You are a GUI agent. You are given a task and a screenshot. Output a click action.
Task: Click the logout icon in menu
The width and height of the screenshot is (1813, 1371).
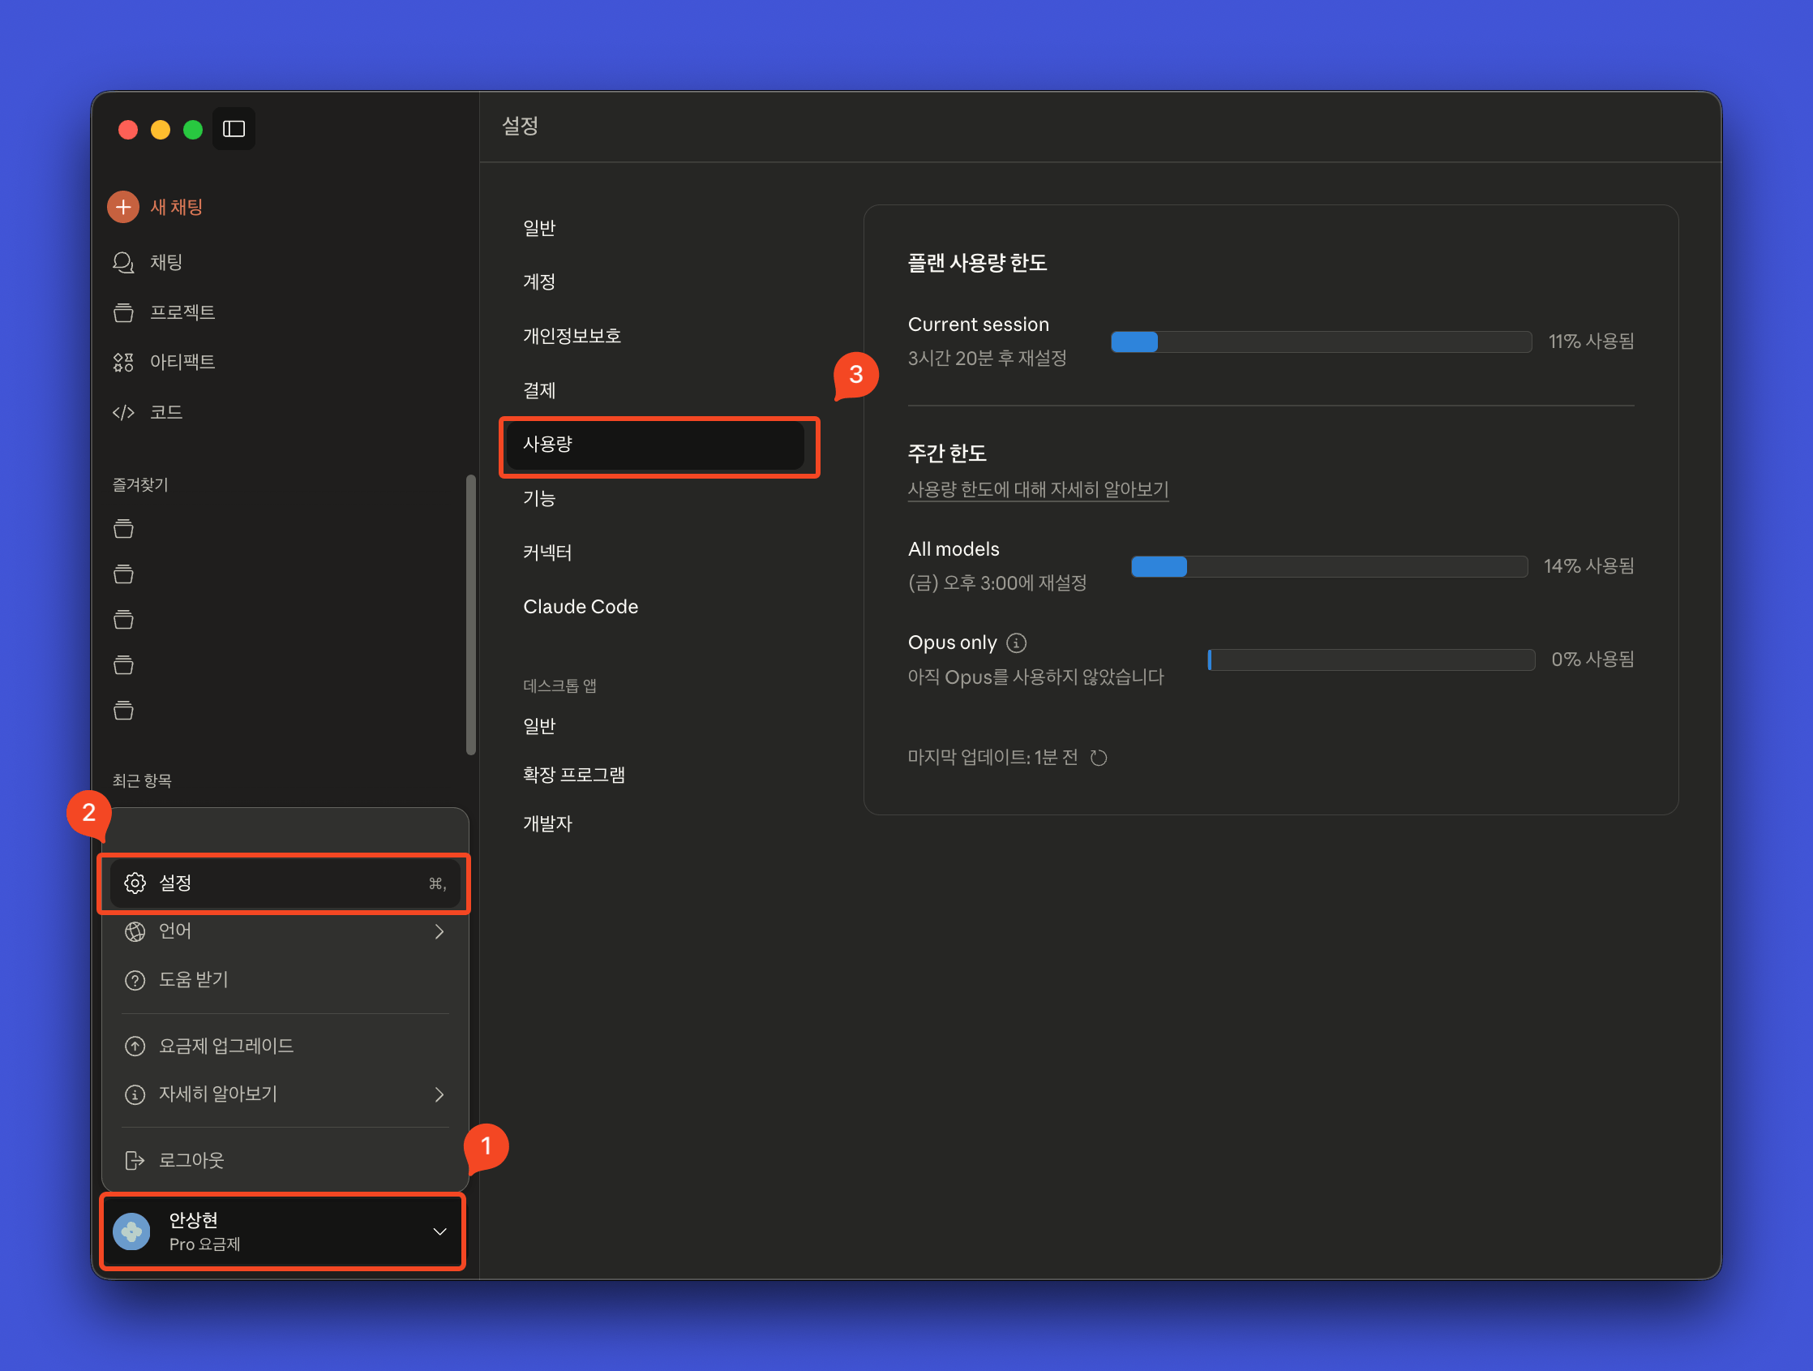[135, 1160]
